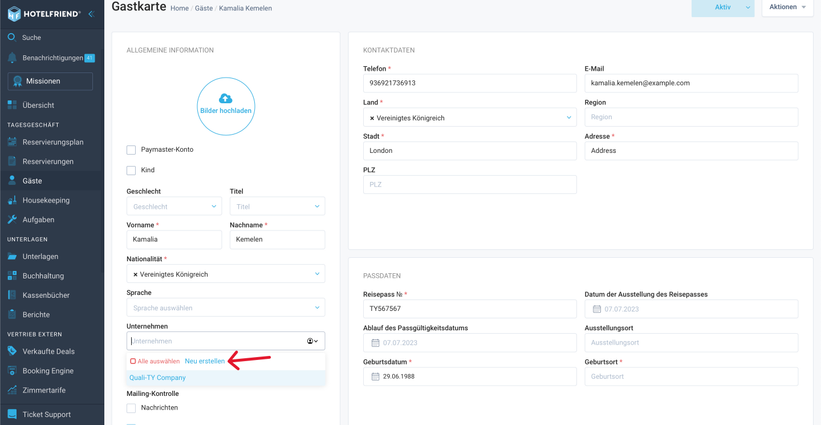Click the Buchhaltung icon
Screen dimensions: 821x425
(12, 276)
